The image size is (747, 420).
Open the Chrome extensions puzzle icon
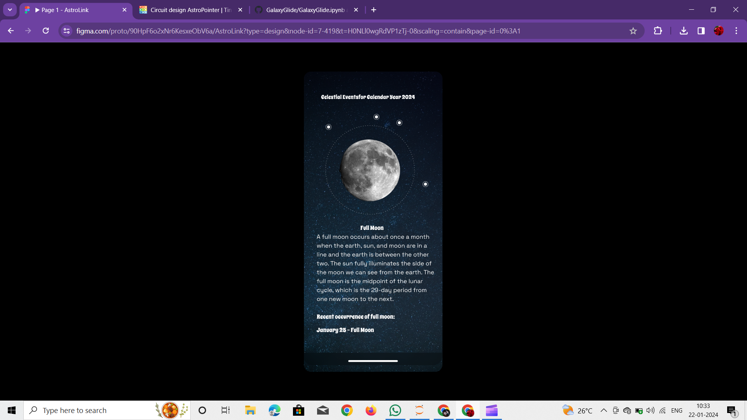pos(658,31)
